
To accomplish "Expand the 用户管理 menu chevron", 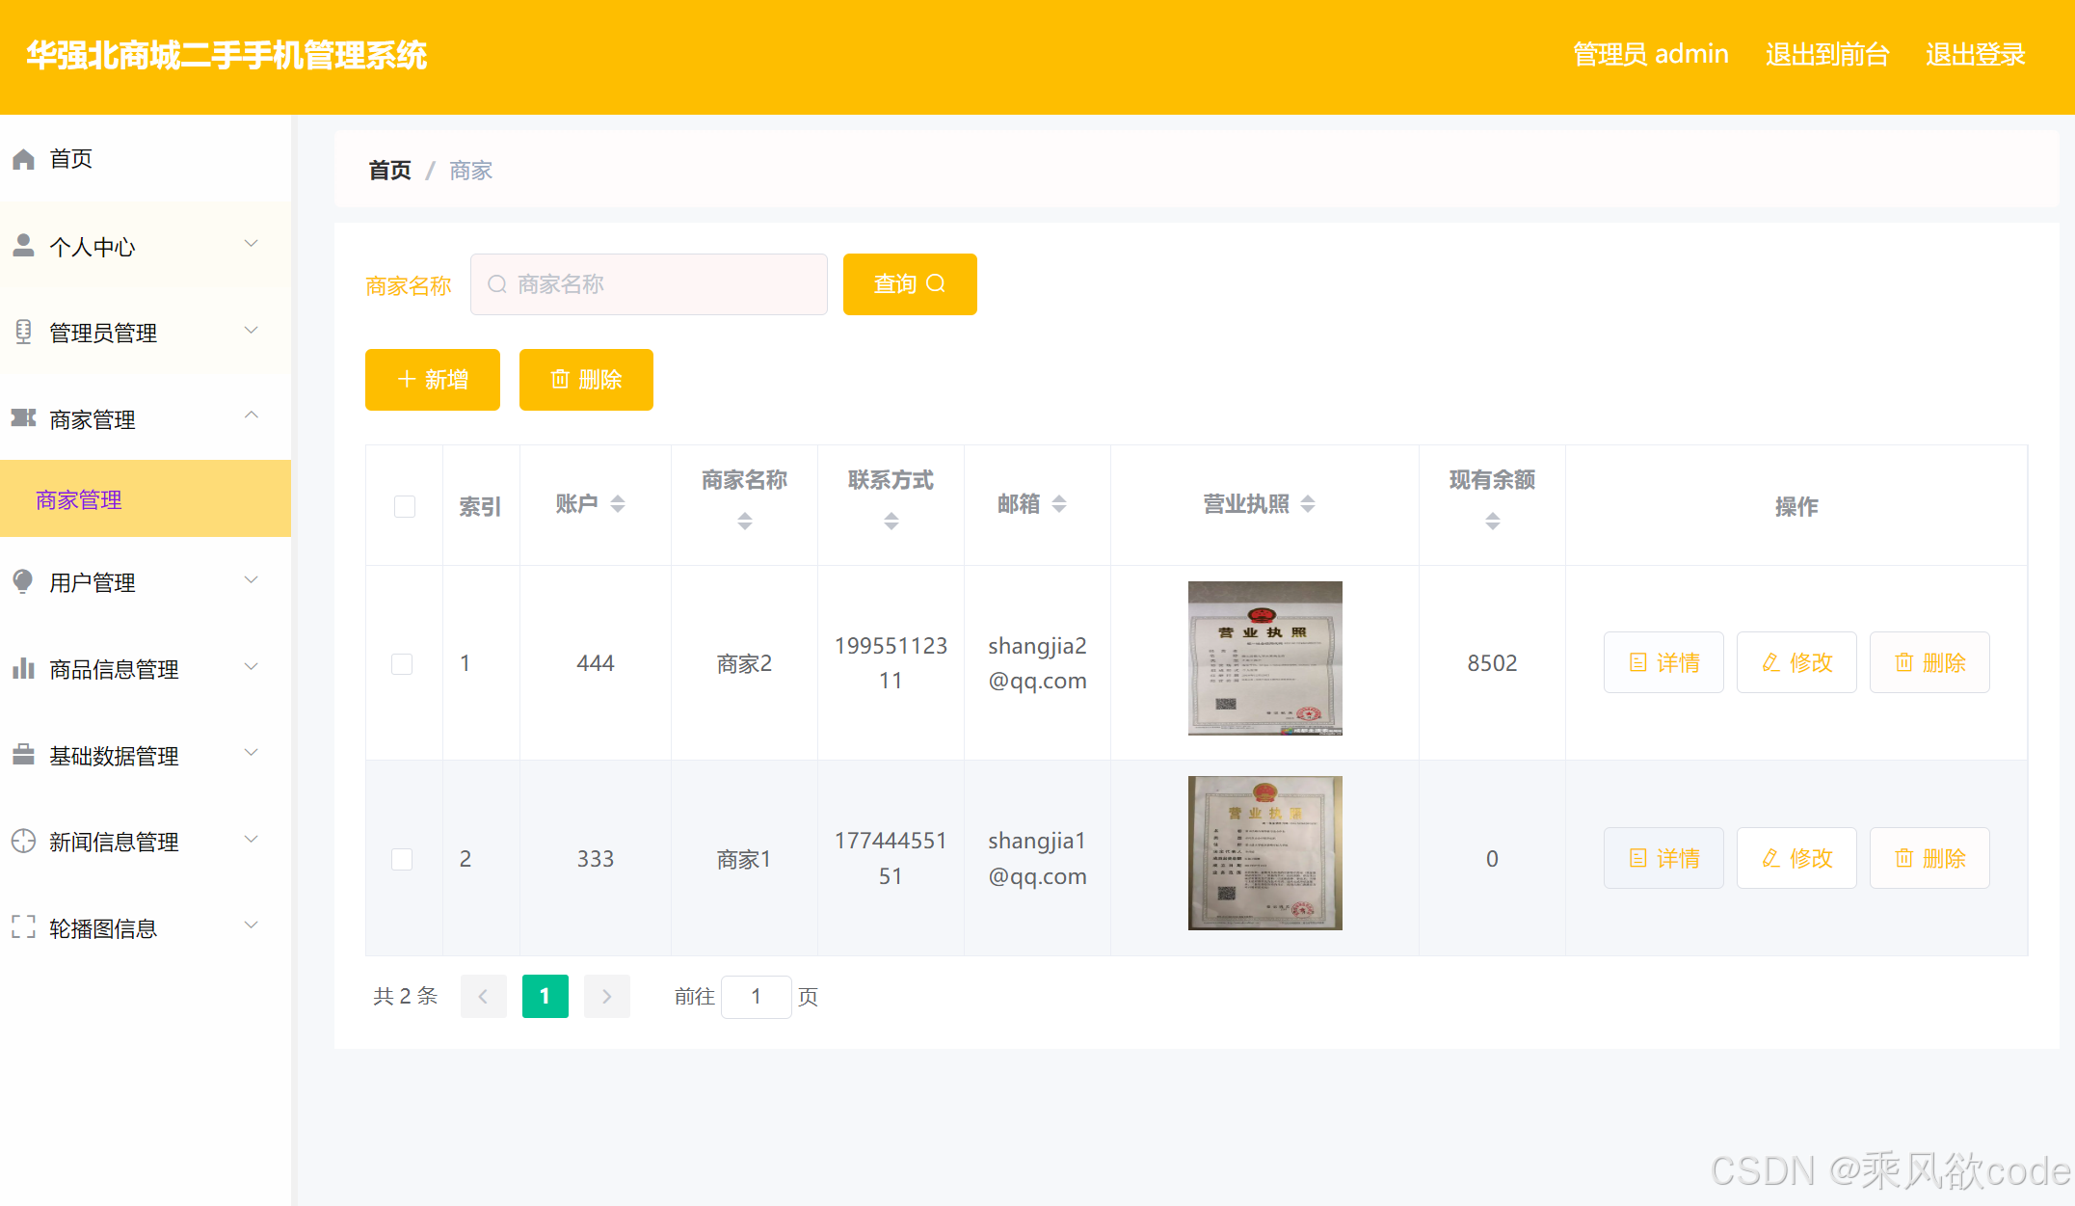I will coord(252,580).
